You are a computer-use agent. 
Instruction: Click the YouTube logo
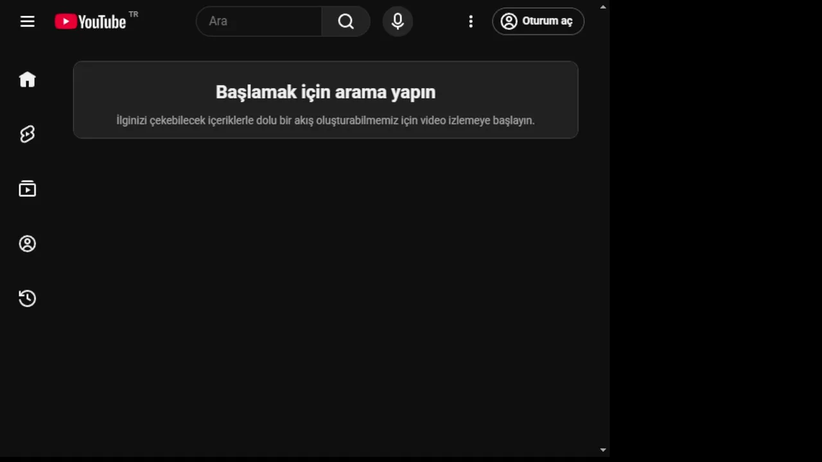[91, 21]
